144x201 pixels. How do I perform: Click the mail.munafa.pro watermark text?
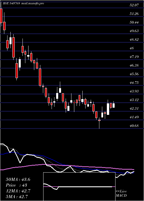33,3
